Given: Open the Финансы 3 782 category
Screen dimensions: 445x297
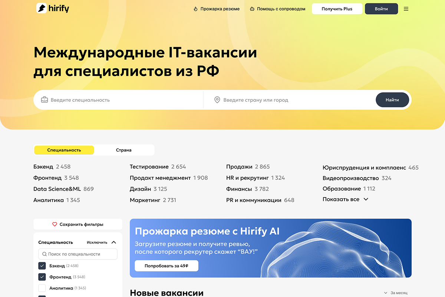Looking at the screenshot, I should click(247, 189).
